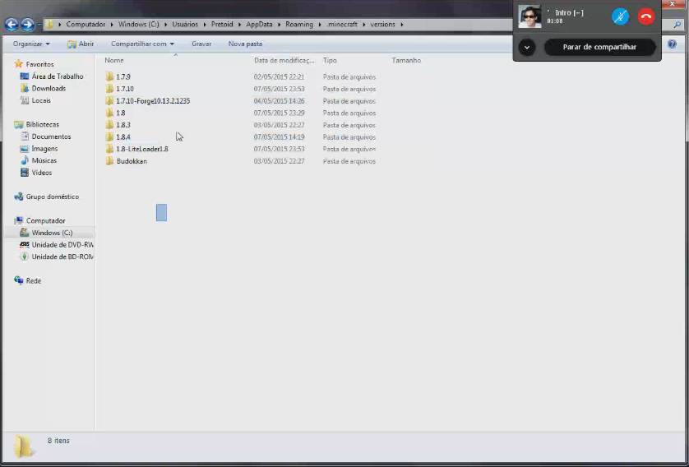
Task: Click the 8 itens status text
Action: click(x=58, y=441)
